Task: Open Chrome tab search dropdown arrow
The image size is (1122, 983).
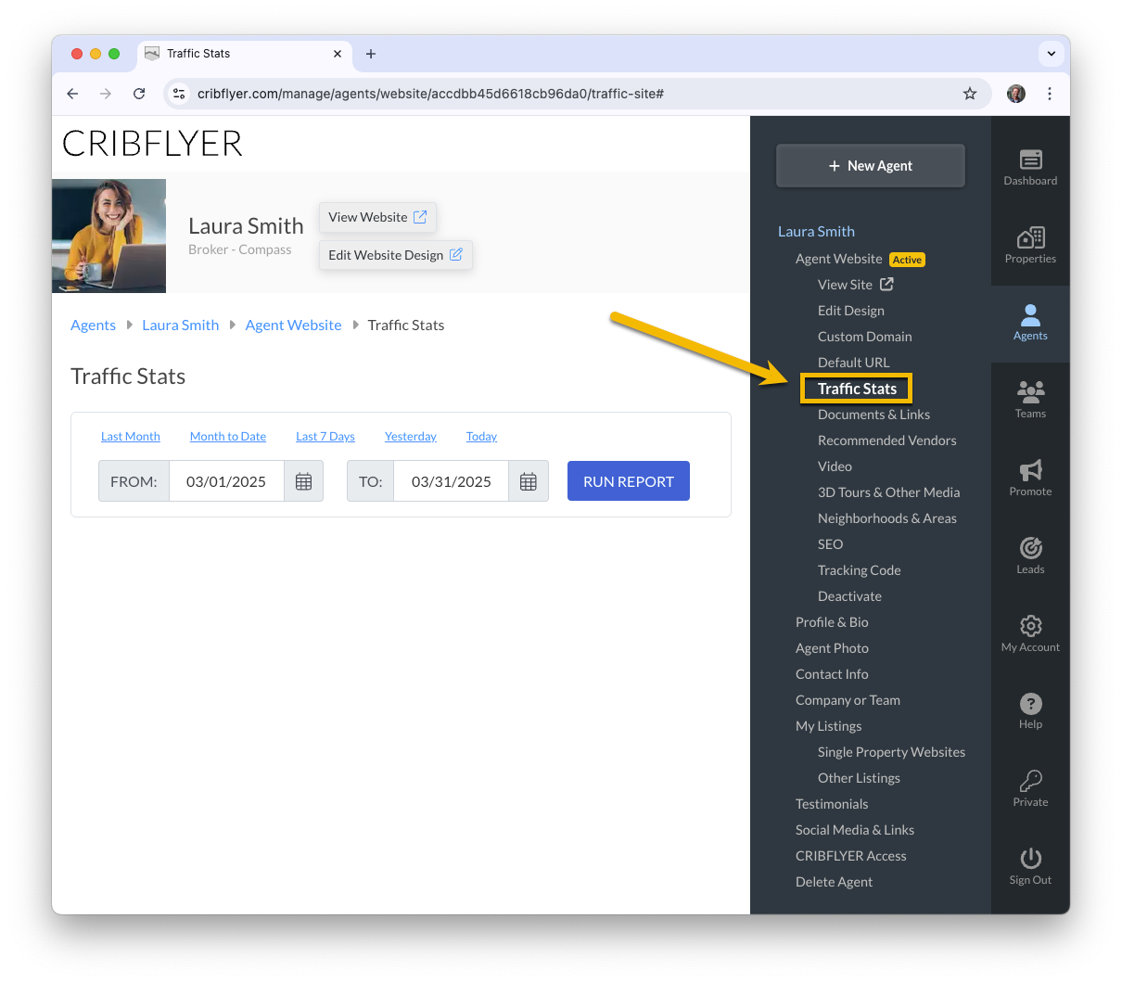Action: point(1052,54)
